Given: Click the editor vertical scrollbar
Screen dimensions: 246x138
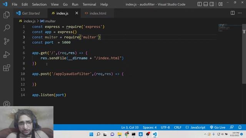Looking at the screenshot, I should pyautogui.click(x=244, y=54).
